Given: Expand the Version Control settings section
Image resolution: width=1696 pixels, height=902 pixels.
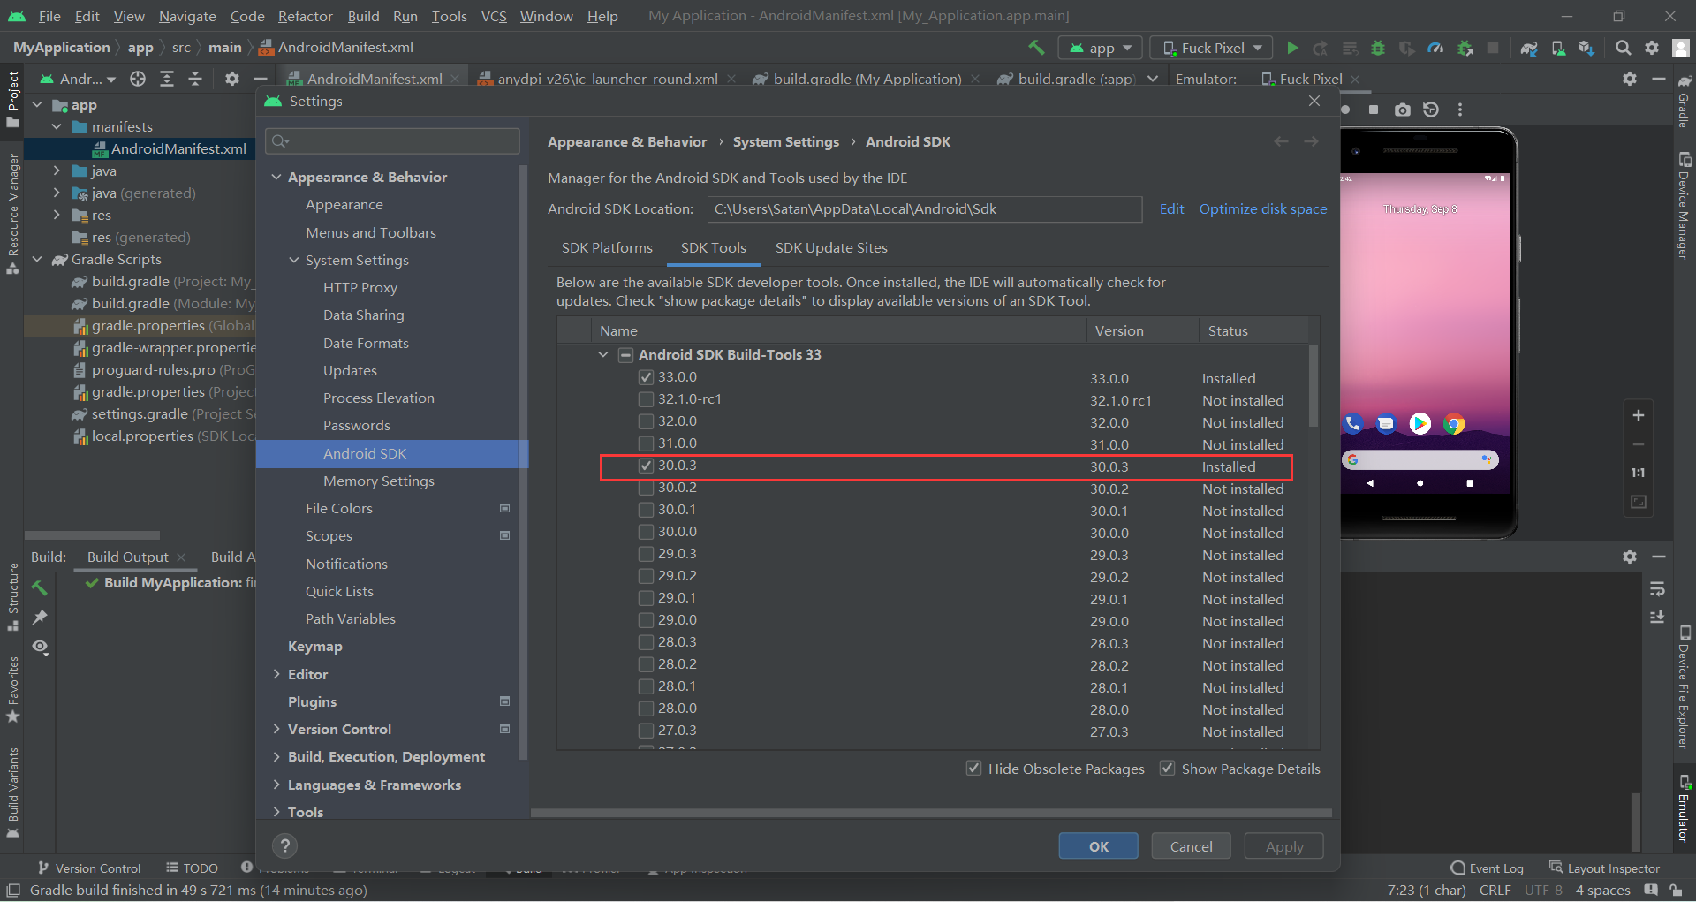Looking at the screenshot, I should pos(276,729).
